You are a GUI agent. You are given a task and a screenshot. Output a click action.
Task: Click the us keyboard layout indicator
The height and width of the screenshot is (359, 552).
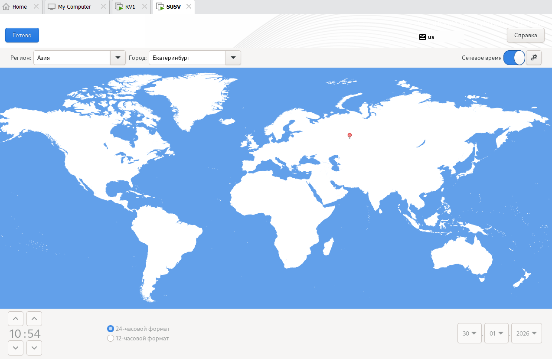pos(427,37)
